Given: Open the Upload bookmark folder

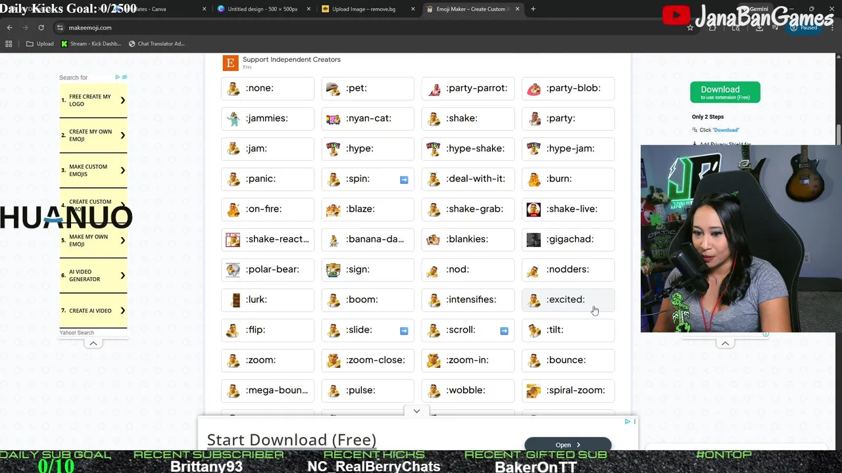Looking at the screenshot, I should tap(40, 44).
